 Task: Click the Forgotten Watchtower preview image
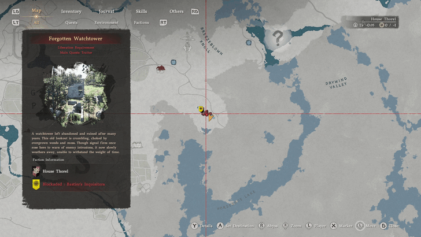pyautogui.click(x=76, y=94)
